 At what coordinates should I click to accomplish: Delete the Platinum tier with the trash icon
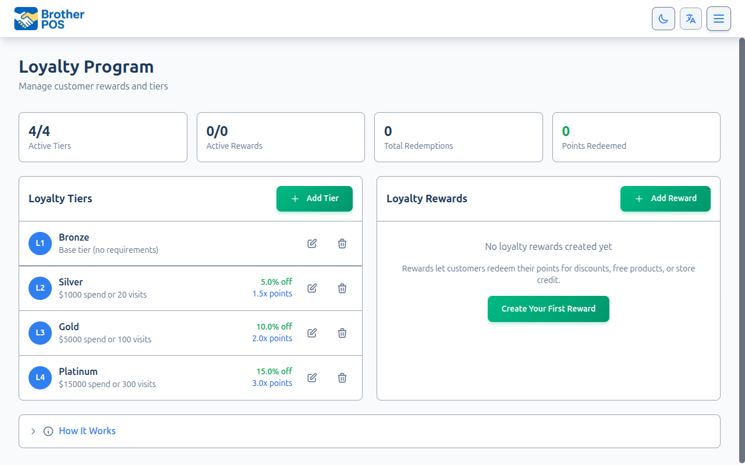tap(342, 378)
